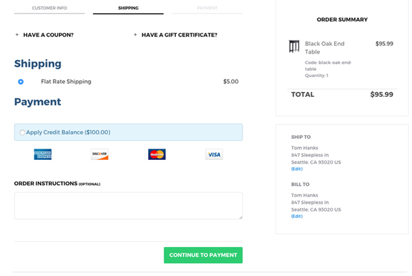Expand the Have a Gift Certificate section

179,34
